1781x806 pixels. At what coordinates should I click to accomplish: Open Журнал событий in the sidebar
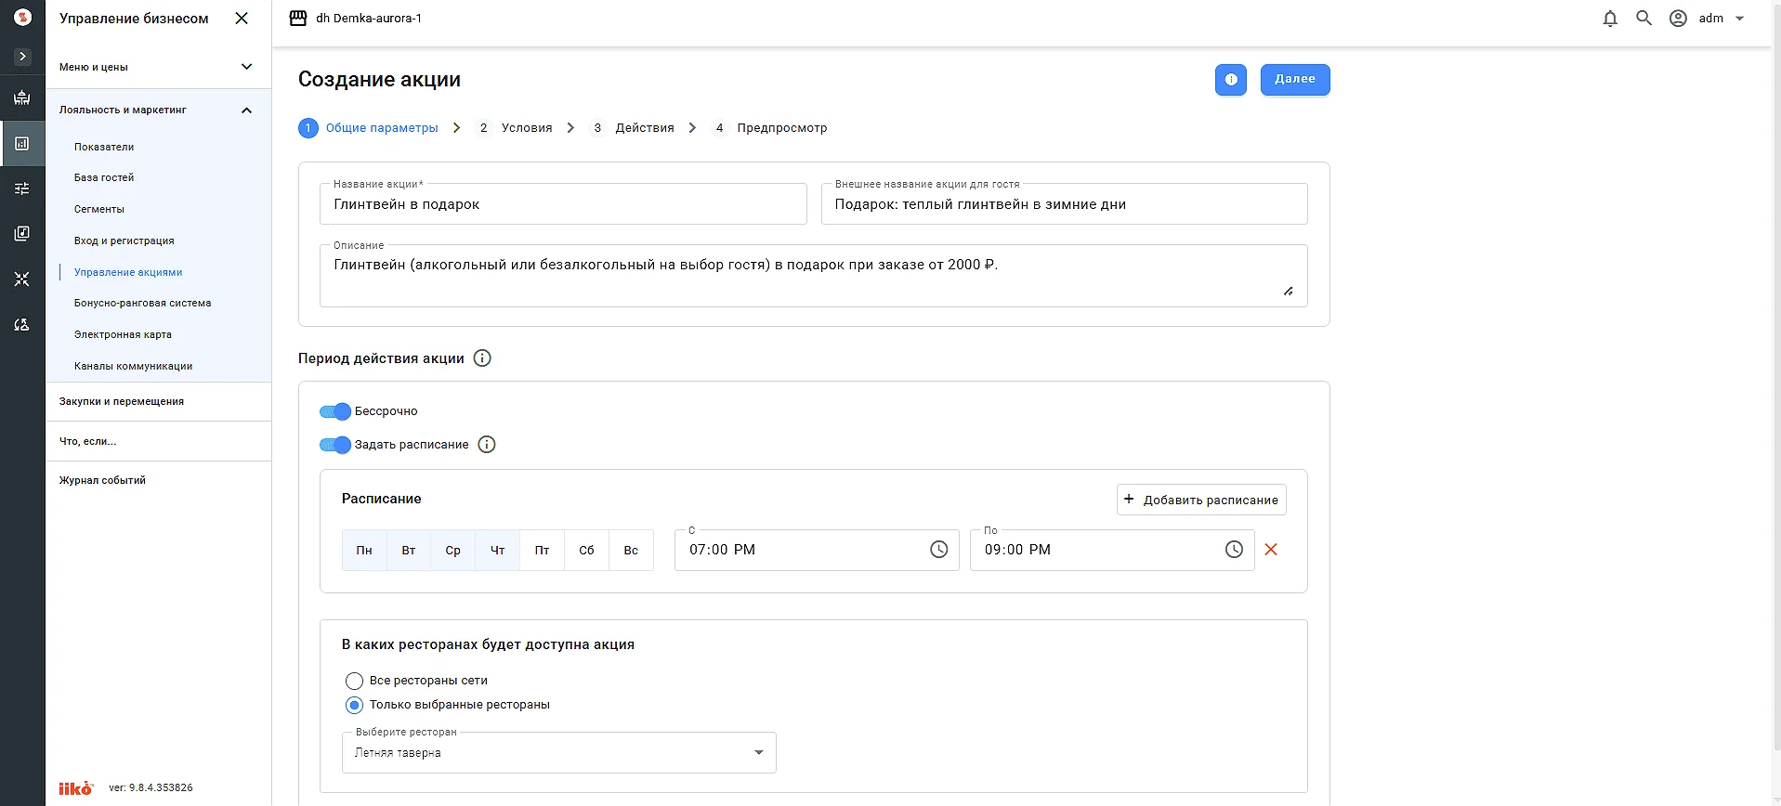coord(102,480)
